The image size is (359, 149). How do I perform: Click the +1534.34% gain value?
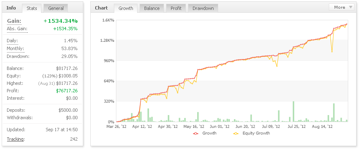point(60,21)
